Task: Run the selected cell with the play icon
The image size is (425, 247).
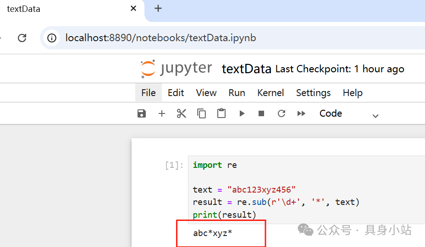Action: click(x=242, y=113)
